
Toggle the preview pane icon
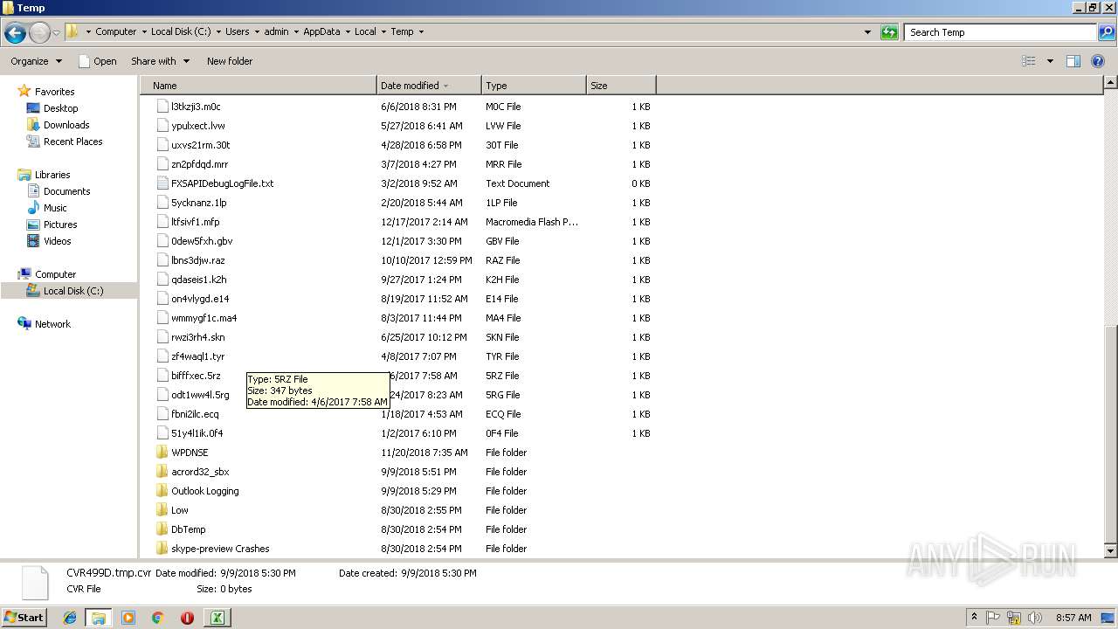point(1073,61)
